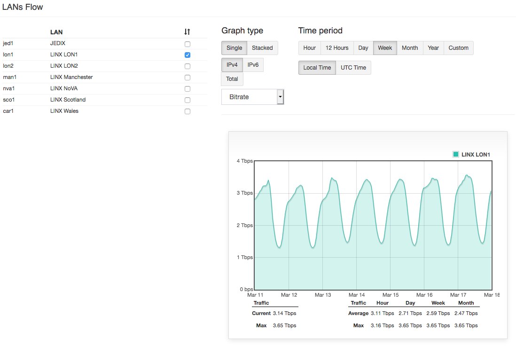Open the Custom time period
Screen dimensions: 516x347
click(x=458, y=48)
